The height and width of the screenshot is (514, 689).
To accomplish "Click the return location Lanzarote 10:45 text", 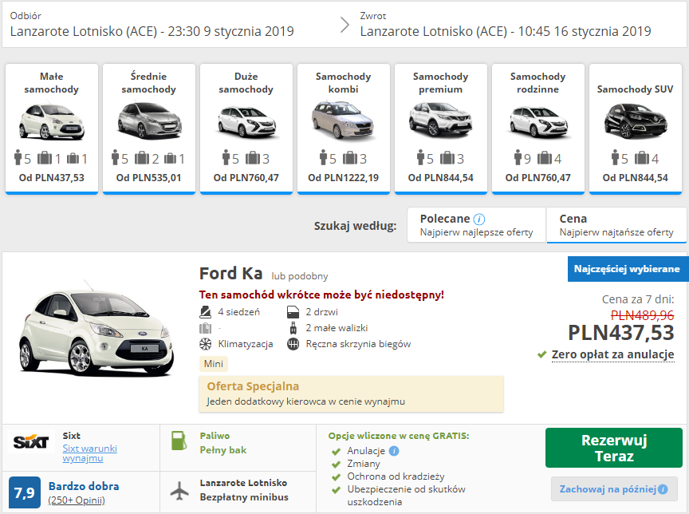I will click(506, 31).
